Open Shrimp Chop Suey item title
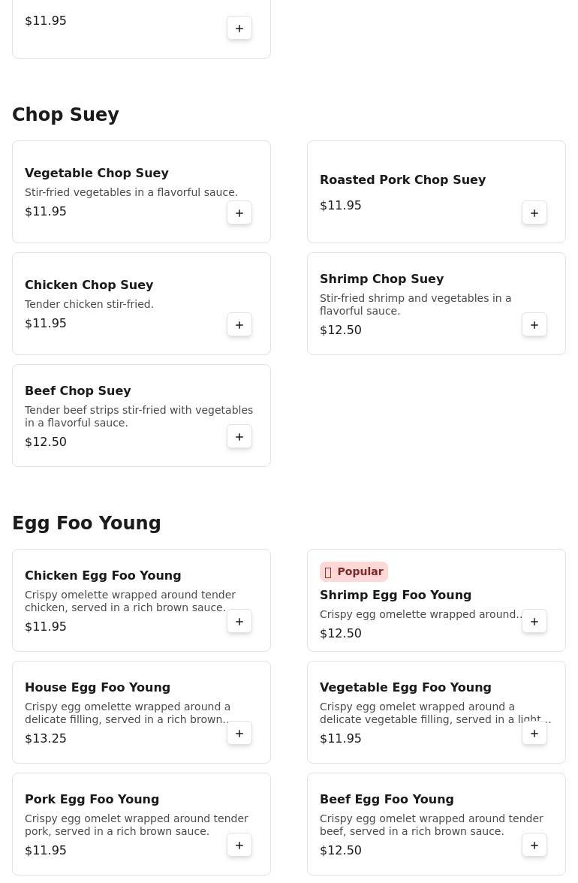Viewport: 578px width, 883px height. (381, 279)
